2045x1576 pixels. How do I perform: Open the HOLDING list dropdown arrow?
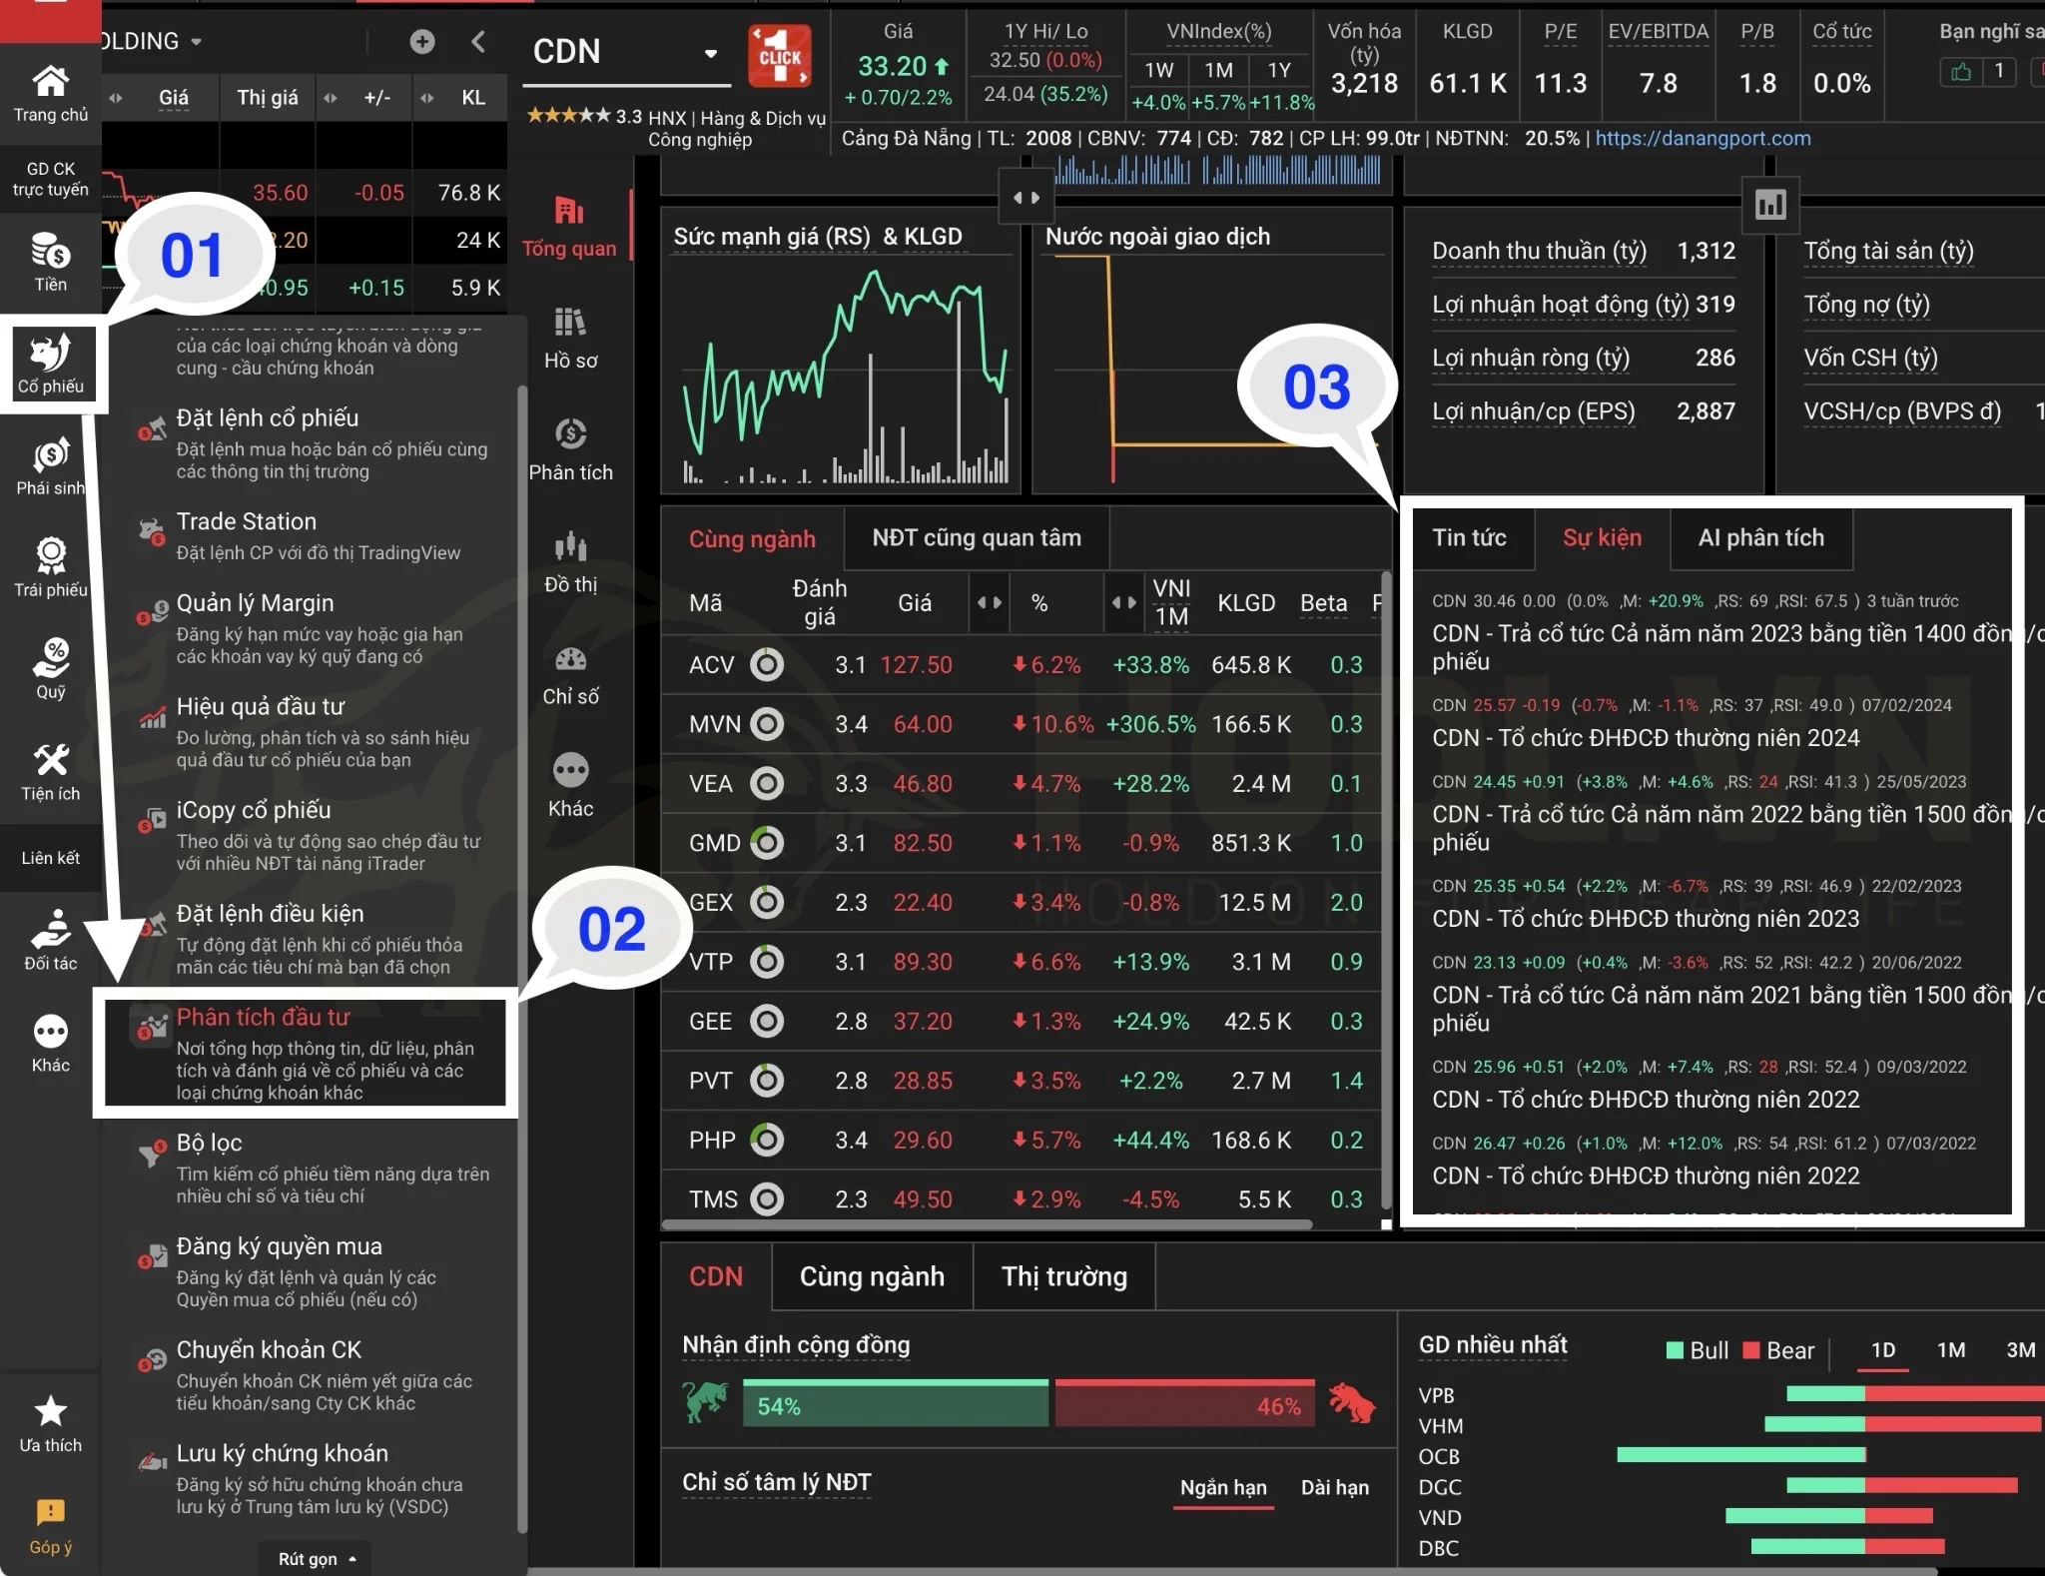[197, 42]
